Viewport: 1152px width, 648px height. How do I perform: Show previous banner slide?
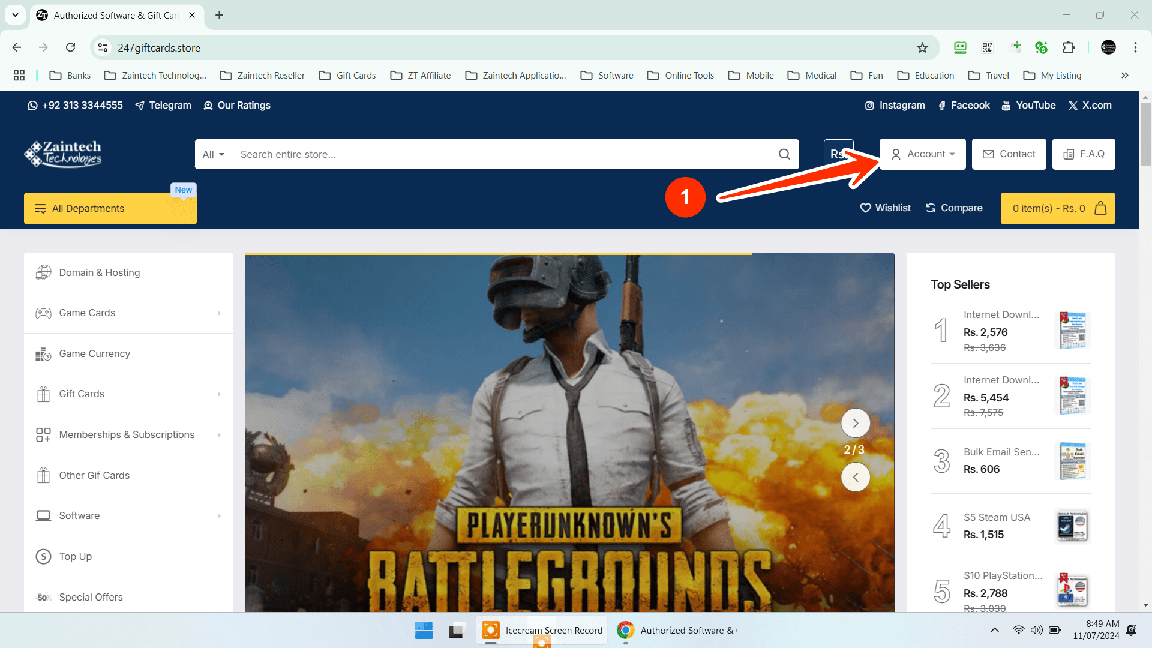(855, 477)
